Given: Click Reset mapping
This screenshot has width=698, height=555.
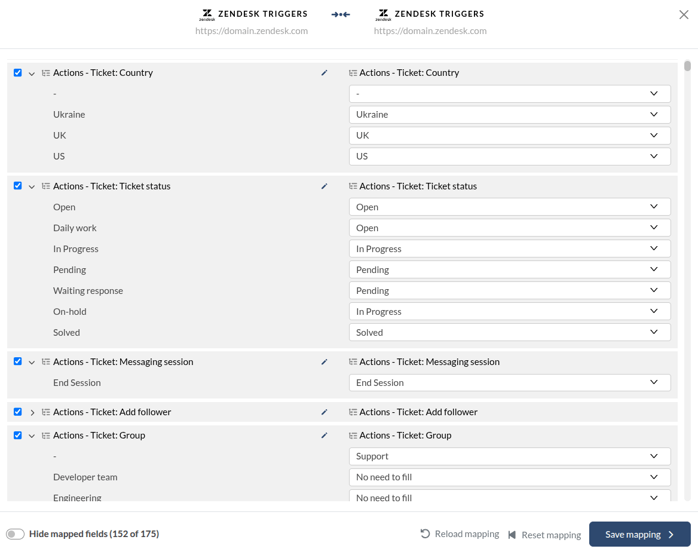Looking at the screenshot, I should (x=545, y=535).
